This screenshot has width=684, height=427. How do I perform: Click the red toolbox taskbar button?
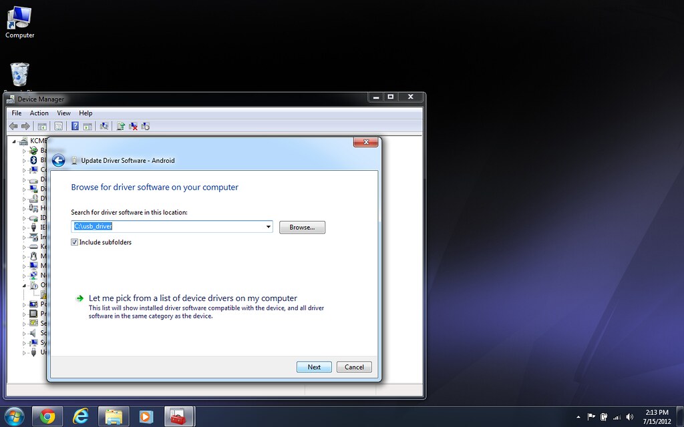(179, 416)
